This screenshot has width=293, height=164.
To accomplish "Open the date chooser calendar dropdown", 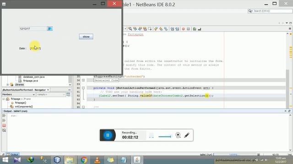I will [x=50, y=29].
